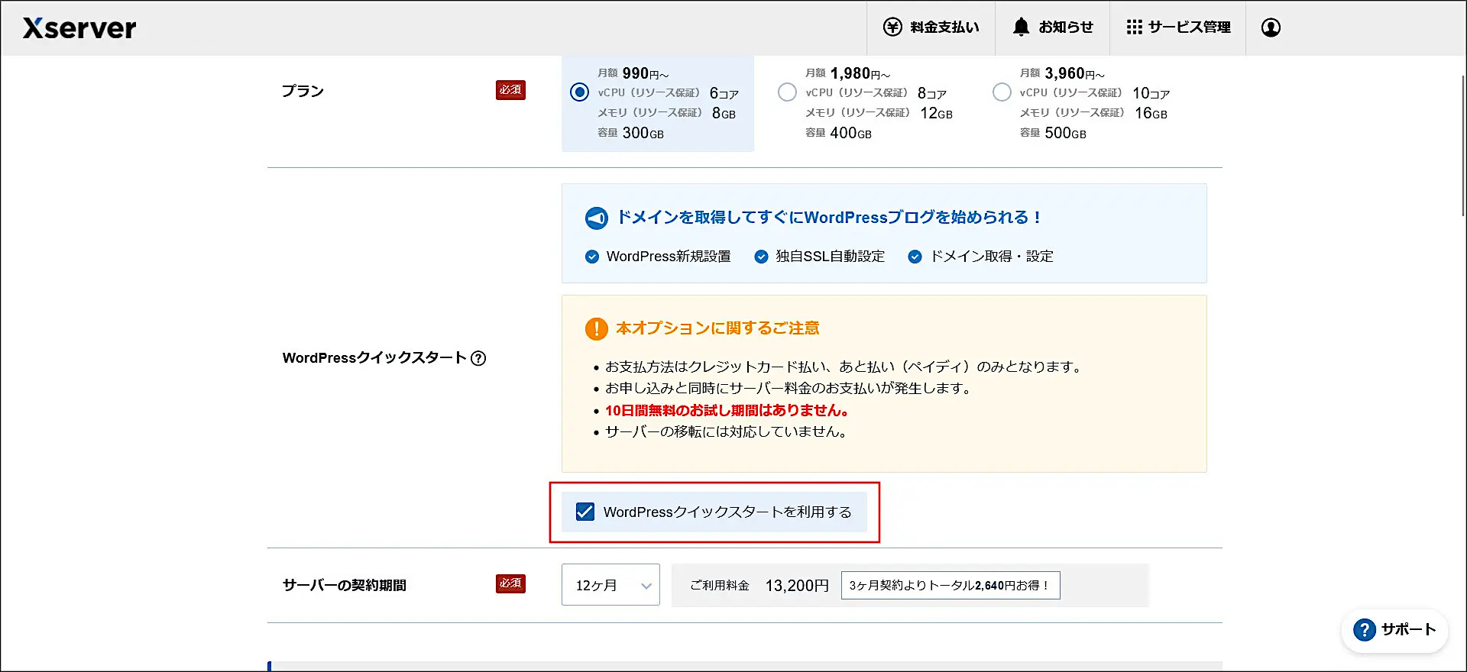The image size is (1467, 672).
Task: Select the 3,960円 10コア plan radio
Action: point(1002,92)
